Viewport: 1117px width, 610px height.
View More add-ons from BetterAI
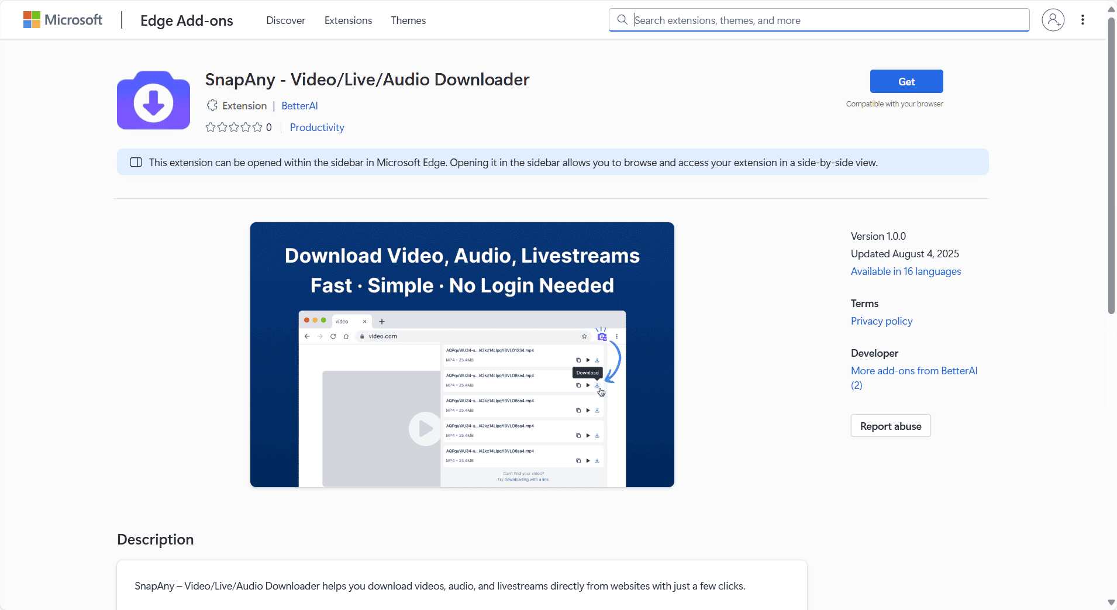click(913, 371)
